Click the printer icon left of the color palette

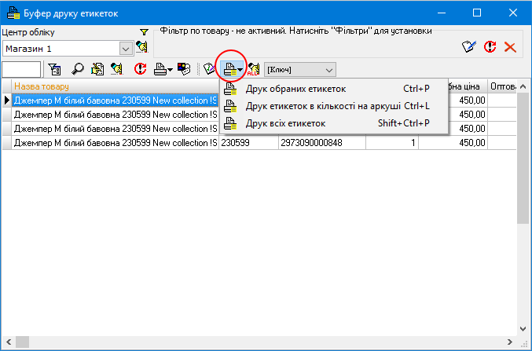click(x=160, y=69)
